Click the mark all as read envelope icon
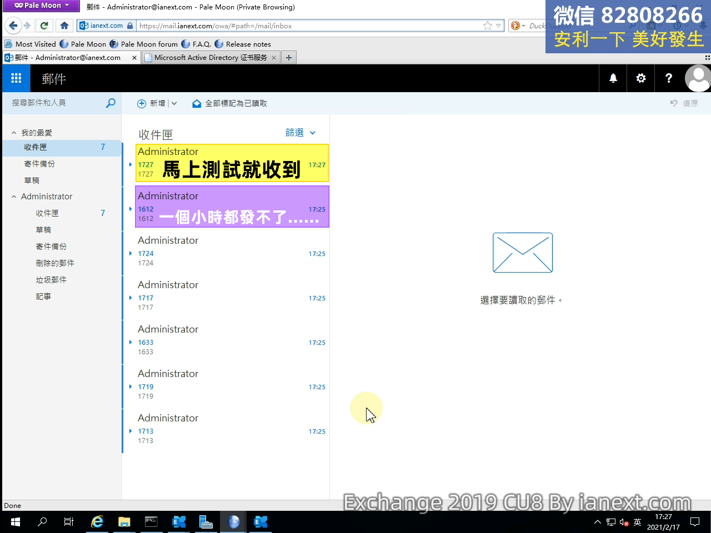711x533 pixels. [x=197, y=103]
